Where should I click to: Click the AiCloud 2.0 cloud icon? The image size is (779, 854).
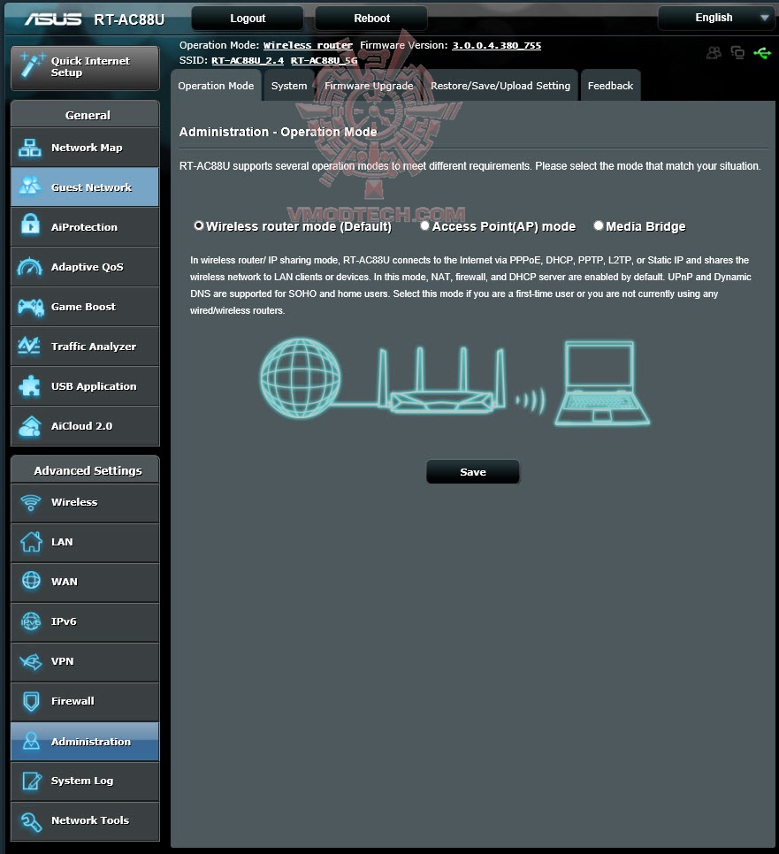[x=29, y=426]
